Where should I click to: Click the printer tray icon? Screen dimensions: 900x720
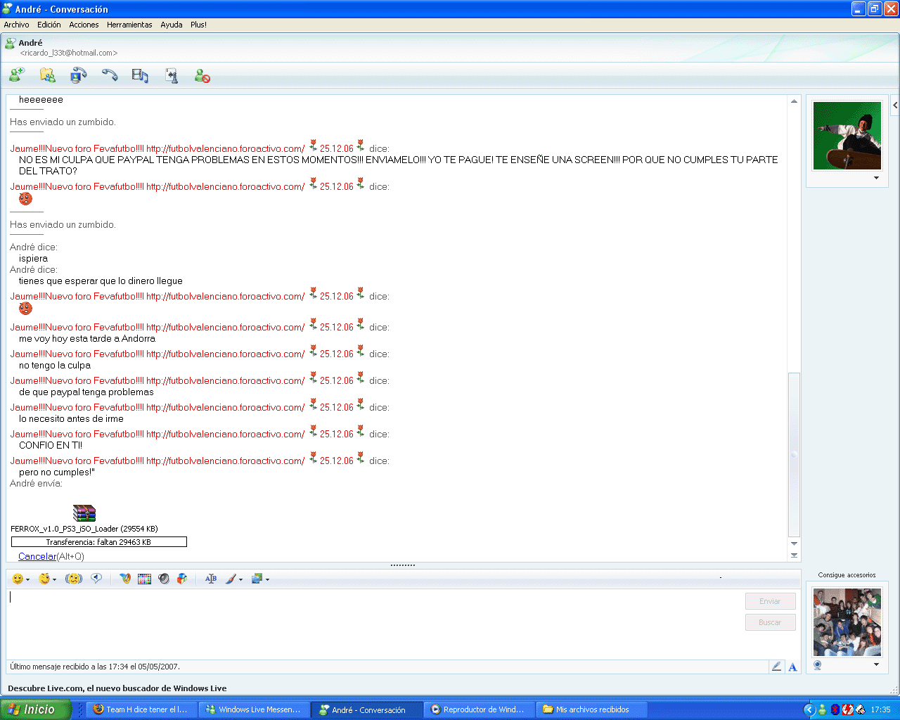click(860, 709)
